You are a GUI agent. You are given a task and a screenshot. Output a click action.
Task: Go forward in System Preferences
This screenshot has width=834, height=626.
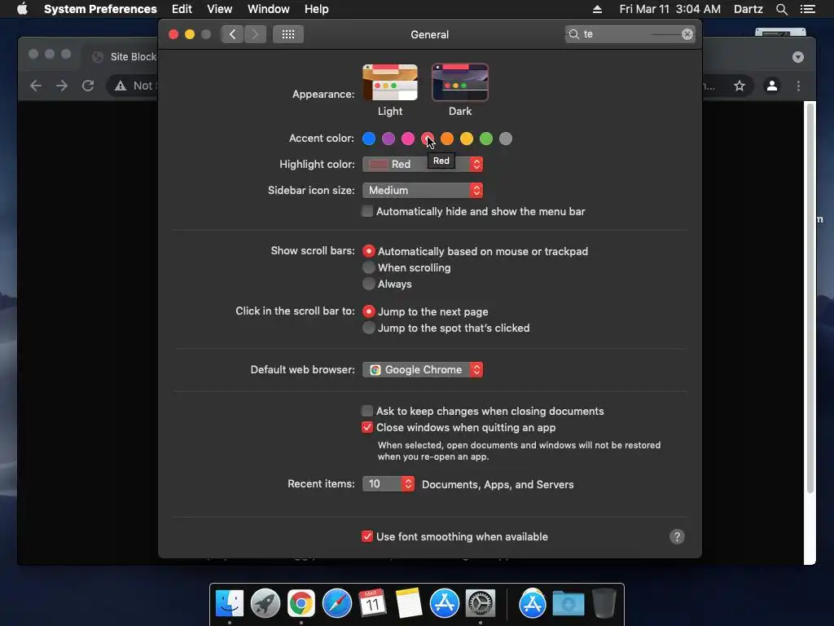255,34
